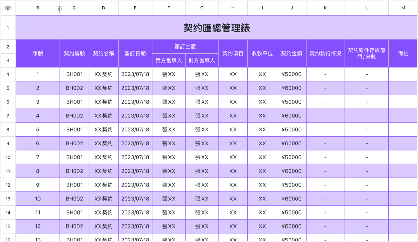Viewport: 418px width, 242px height.
Task: Click column G 張XX cell in row 9
Action: [202, 143]
